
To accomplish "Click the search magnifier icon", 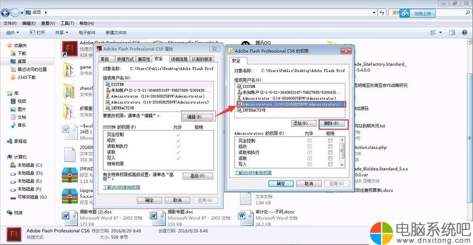I will 468,13.
